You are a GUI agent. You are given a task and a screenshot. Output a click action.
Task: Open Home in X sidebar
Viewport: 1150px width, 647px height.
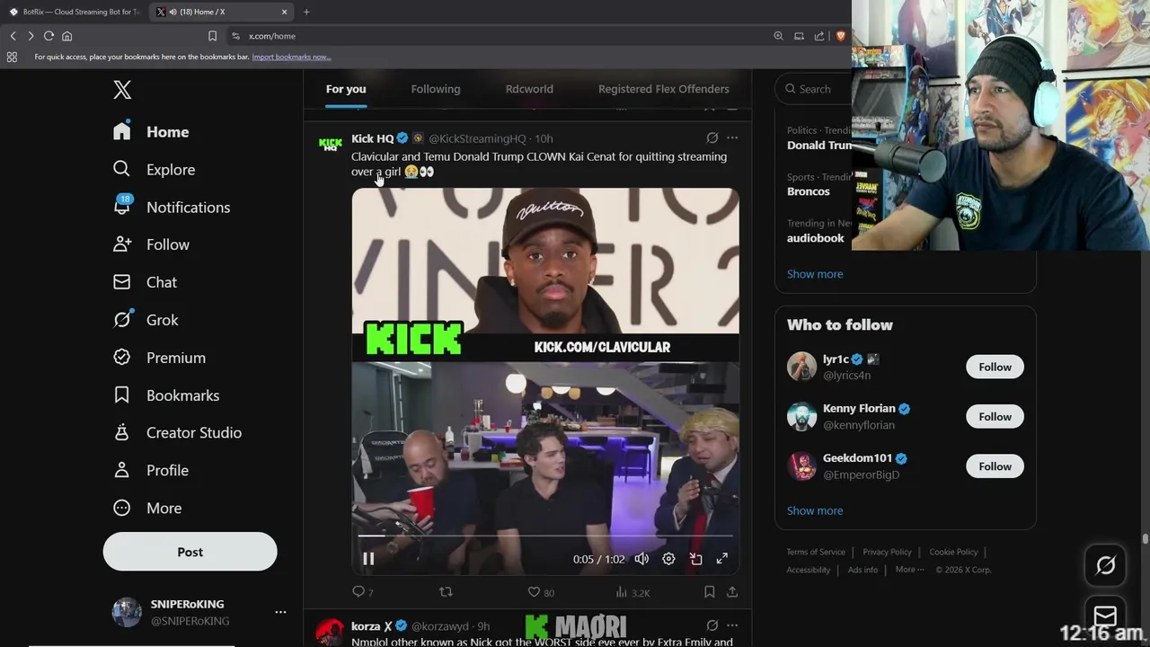[x=151, y=132]
